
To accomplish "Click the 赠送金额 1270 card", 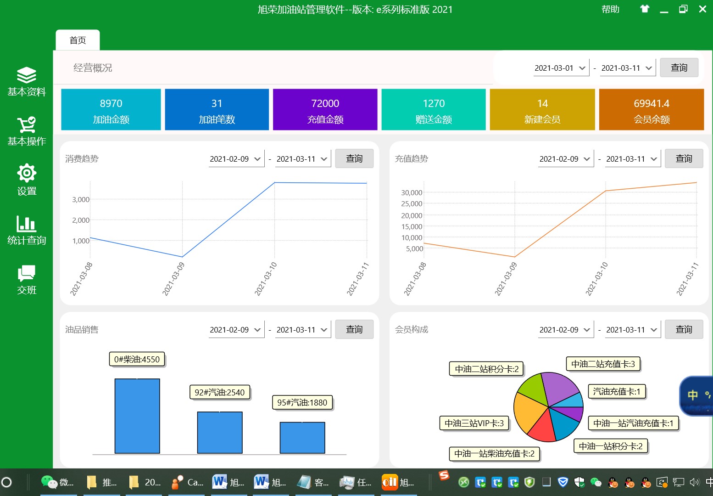I will coord(434,110).
